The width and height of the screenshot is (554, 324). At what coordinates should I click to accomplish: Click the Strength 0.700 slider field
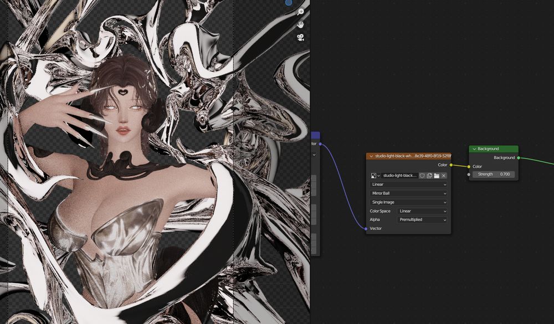(x=494, y=174)
